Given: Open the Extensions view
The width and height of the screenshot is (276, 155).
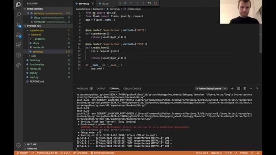Looking at the screenshot, I should tap(18, 45).
